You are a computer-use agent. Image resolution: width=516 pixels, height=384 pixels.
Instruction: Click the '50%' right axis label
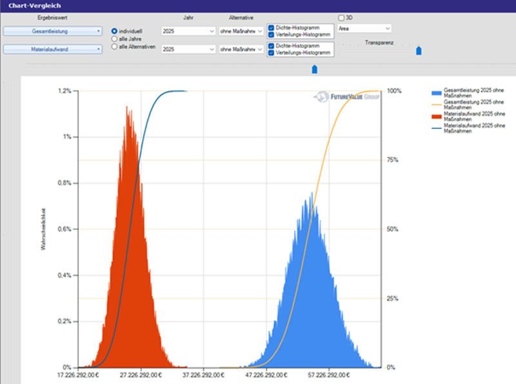click(392, 229)
